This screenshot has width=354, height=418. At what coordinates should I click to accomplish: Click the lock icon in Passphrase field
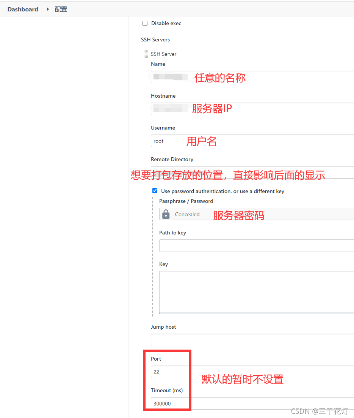[x=166, y=214]
